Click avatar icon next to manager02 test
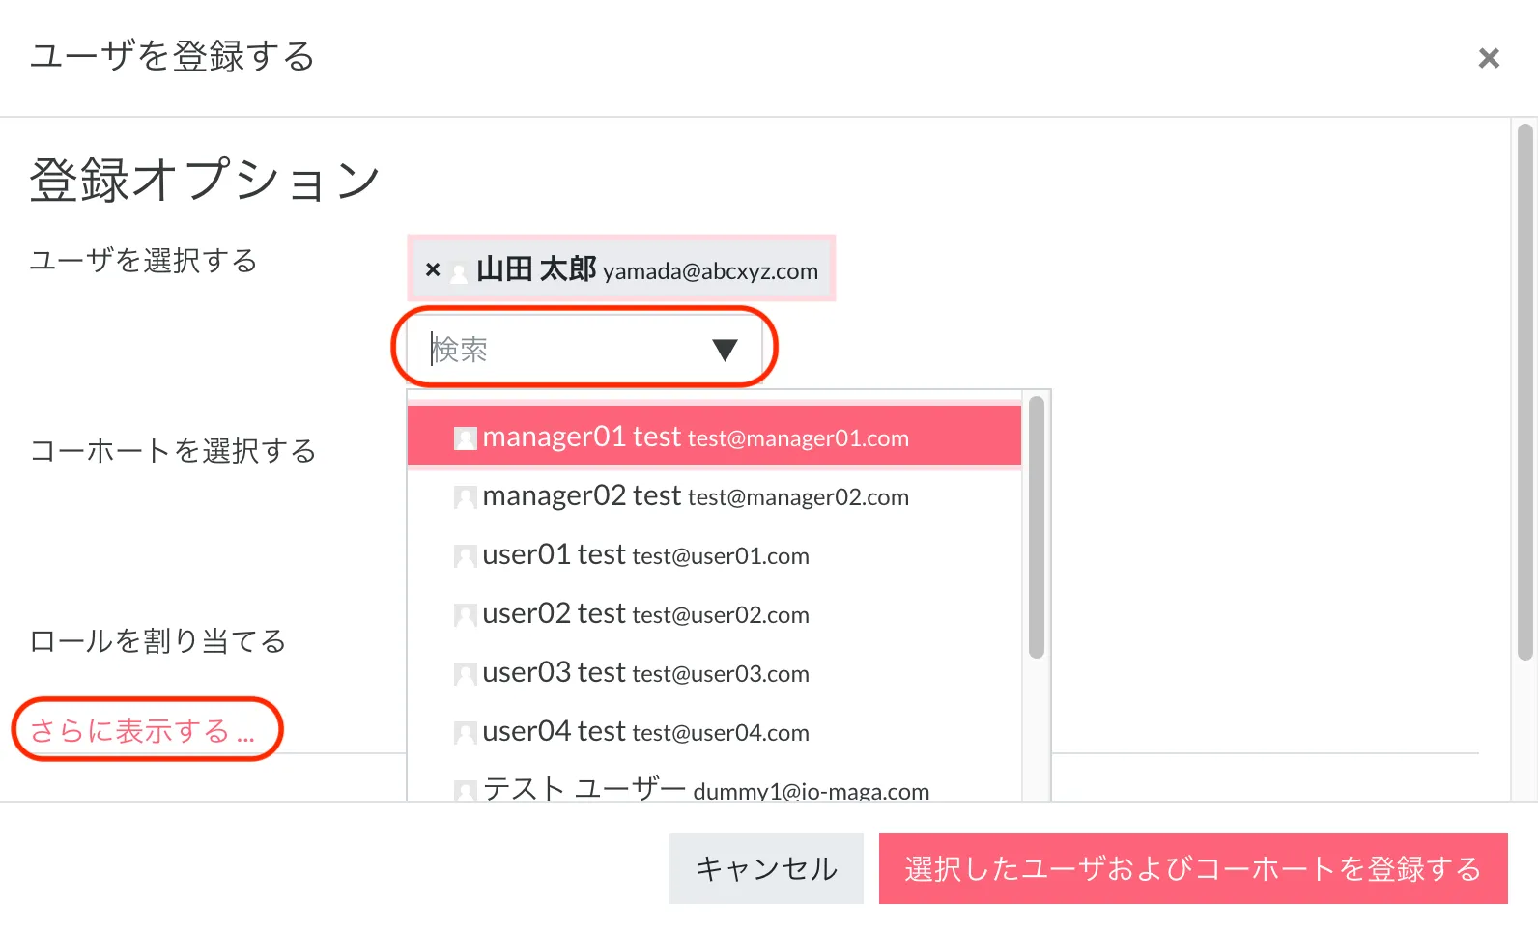 pyautogui.click(x=466, y=497)
